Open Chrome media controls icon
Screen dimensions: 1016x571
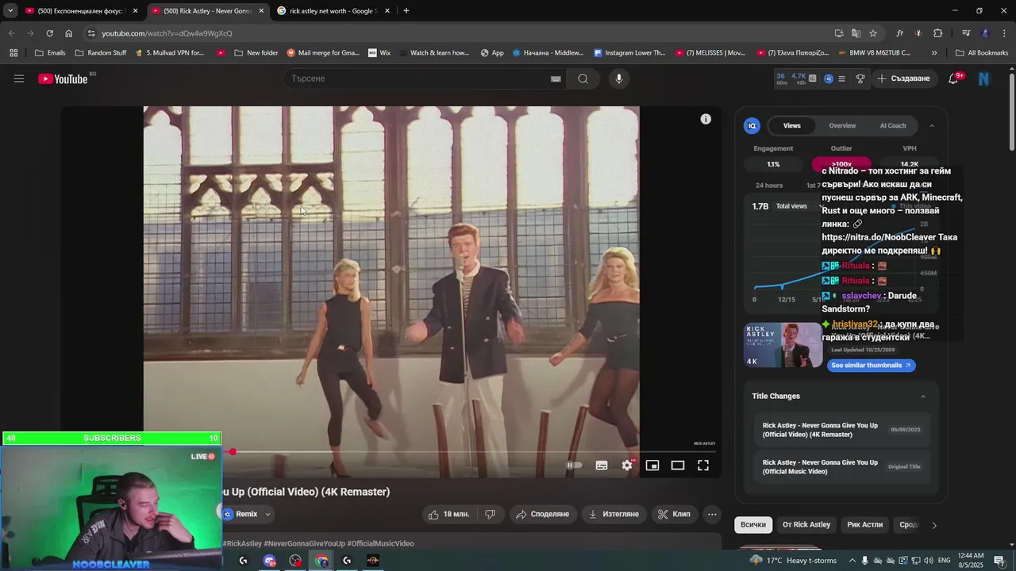(966, 33)
